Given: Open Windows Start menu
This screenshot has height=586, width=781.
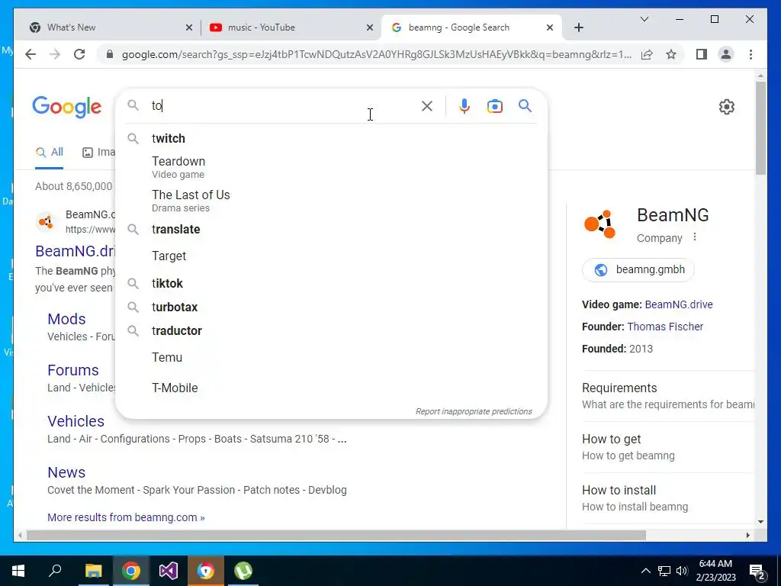Looking at the screenshot, I should coord(18,571).
